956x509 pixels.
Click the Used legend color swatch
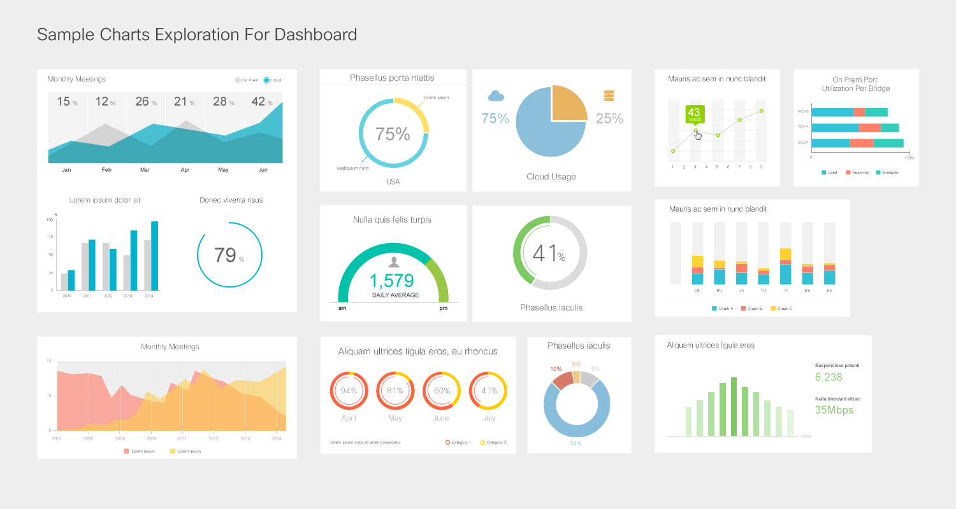coord(824,172)
